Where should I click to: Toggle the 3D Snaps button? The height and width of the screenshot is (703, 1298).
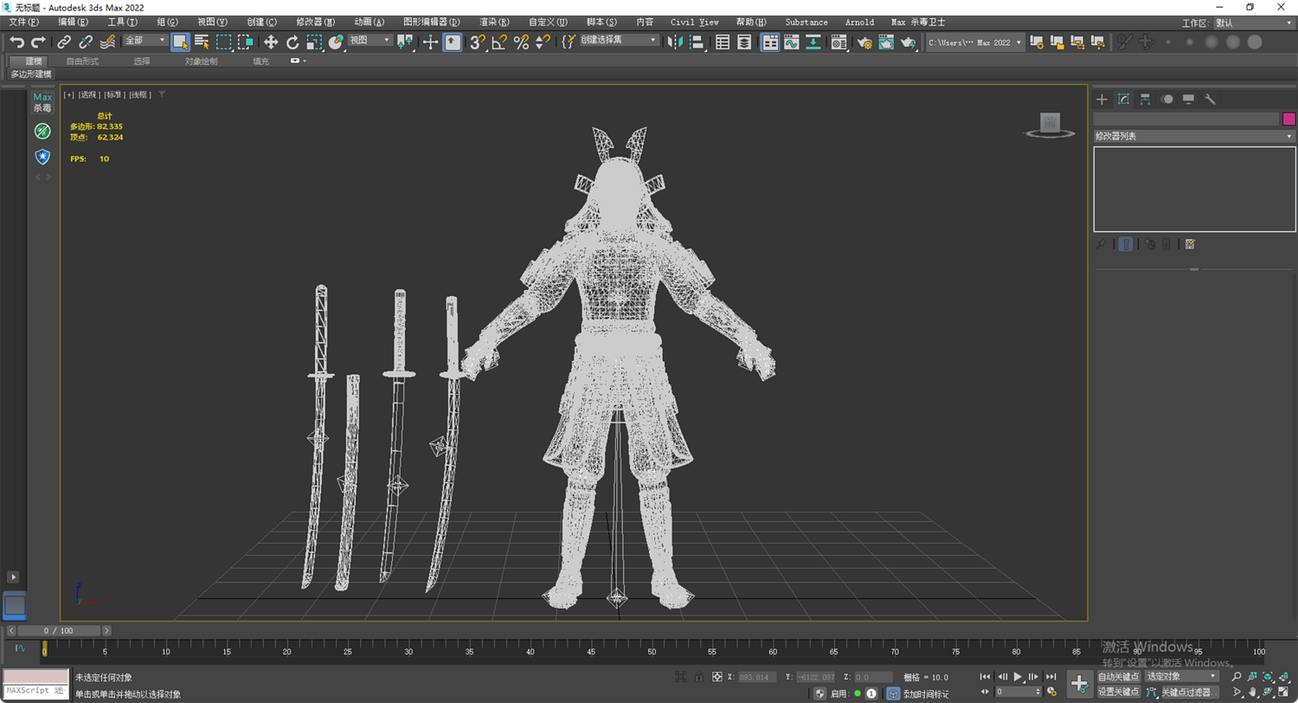(x=477, y=42)
